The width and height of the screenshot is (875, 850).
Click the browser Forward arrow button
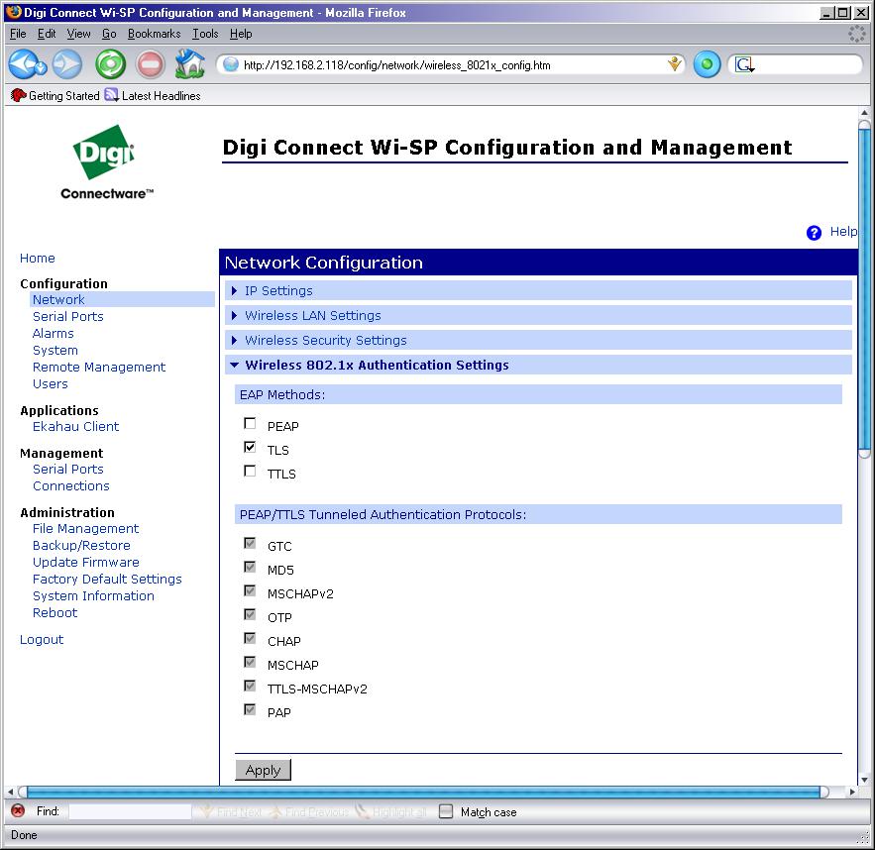[67, 65]
